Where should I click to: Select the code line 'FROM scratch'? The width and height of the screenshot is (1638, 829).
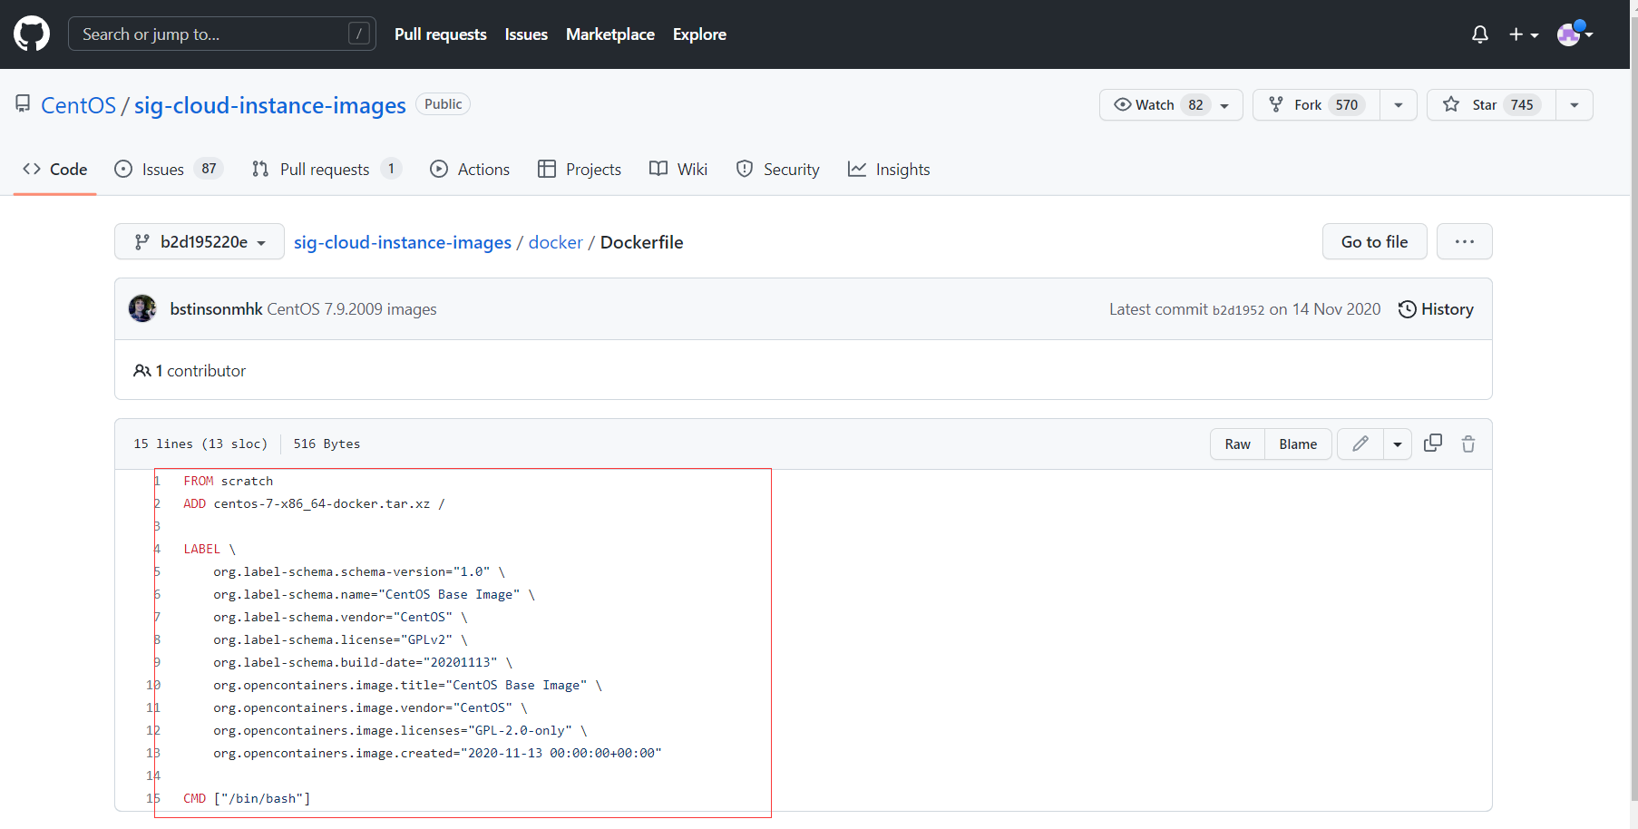(x=228, y=481)
